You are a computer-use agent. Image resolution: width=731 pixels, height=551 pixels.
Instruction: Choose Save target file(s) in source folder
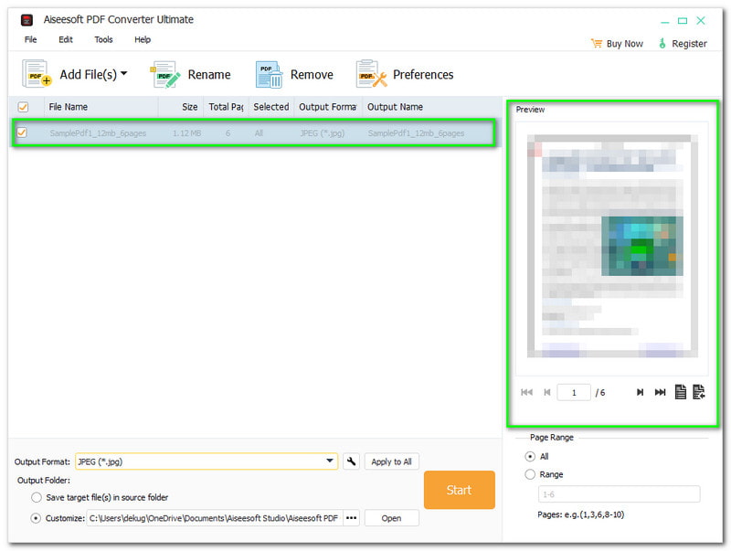tap(37, 497)
